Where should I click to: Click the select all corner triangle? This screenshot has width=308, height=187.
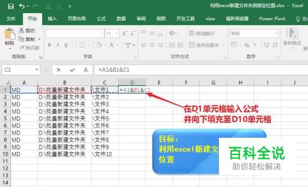7,82
